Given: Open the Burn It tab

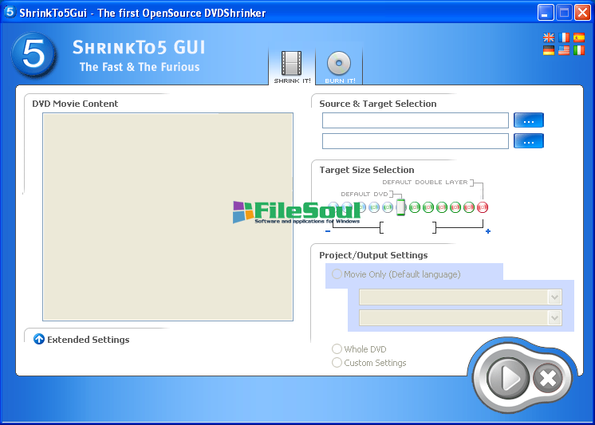Looking at the screenshot, I should coord(340,67).
